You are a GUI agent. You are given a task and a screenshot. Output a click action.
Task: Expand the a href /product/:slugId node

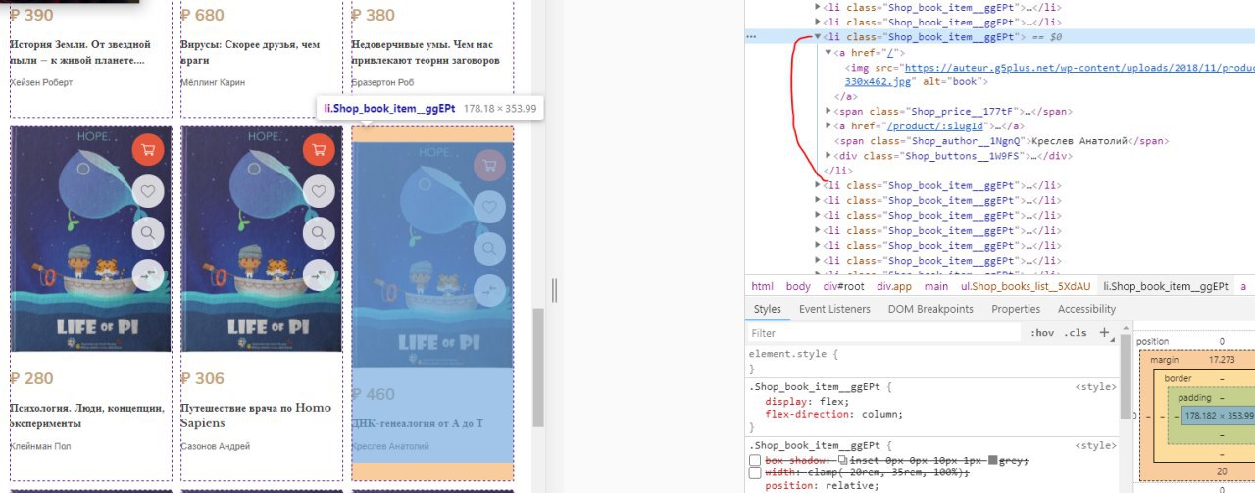[828, 126]
